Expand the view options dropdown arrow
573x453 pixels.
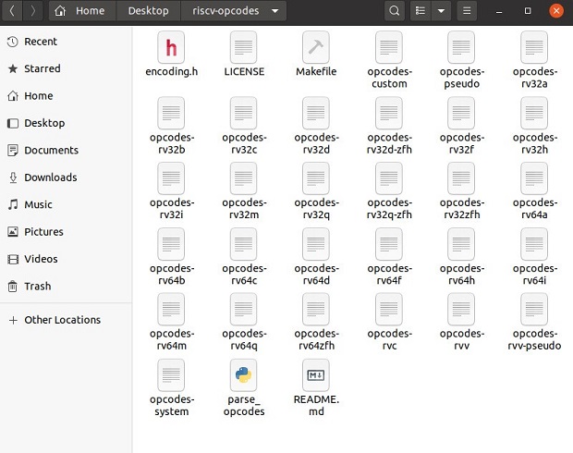(442, 11)
